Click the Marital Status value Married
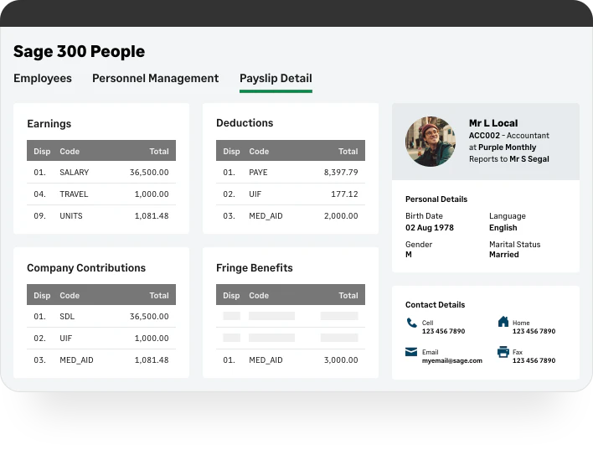Image resolution: width=593 pixels, height=450 pixels. point(504,255)
